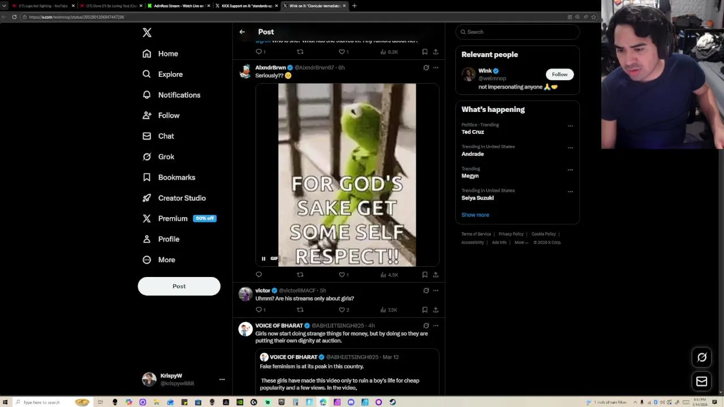The width and height of the screenshot is (724, 407).
Task: Reply to victor's post
Action: click(260, 310)
